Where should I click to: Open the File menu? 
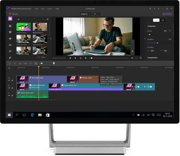[36, 9]
